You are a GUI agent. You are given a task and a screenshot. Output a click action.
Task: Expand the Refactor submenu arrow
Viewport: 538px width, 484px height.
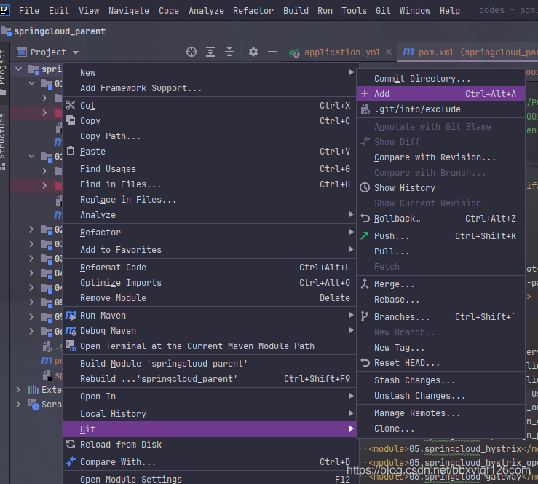pyautogui.click(x=351, y=232)
